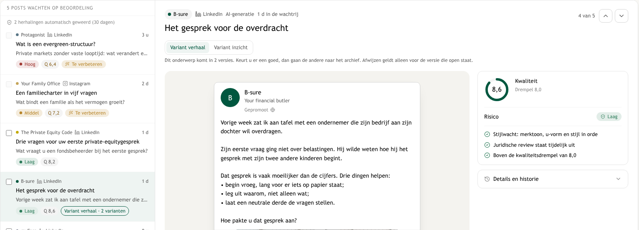
Task: Switch to the Variant verhaal tab
Action: point(188,48)
